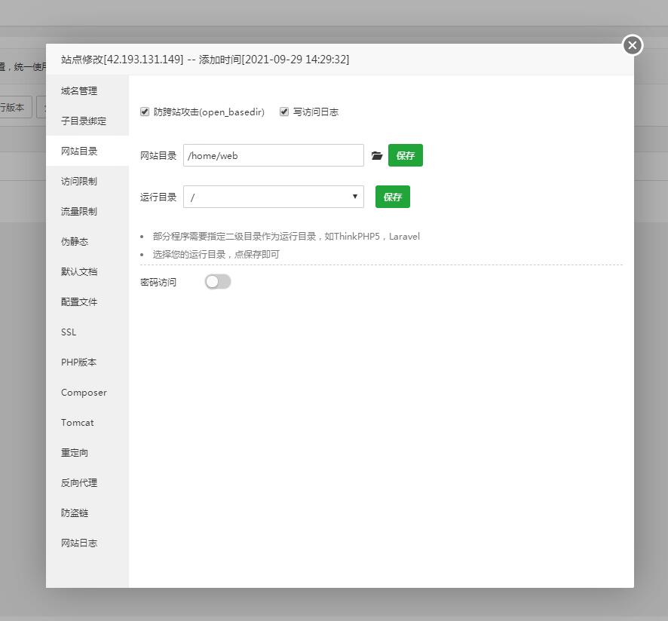Toggle the 防跨站攻击(open_basedir) checkbox

point(145,112)
